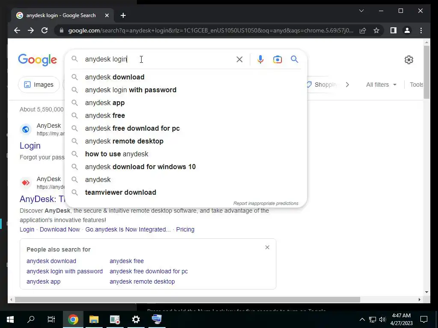Follow related search anydesk login with password
This screenshot has height=328, width=438.
[65, 271]
